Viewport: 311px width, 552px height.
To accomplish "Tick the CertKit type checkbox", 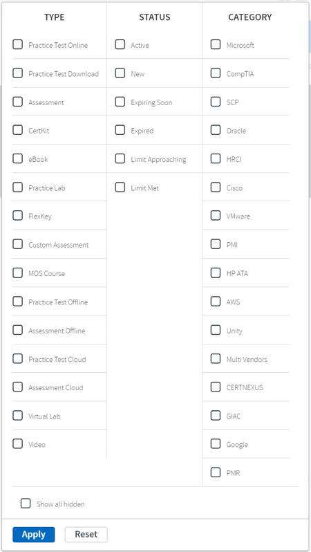I will pos(17,130).
